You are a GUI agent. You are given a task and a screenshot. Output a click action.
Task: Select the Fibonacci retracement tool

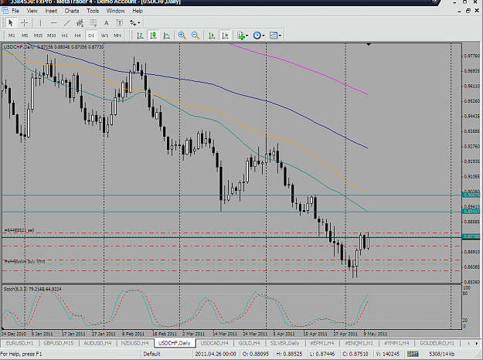click(93, 22)
